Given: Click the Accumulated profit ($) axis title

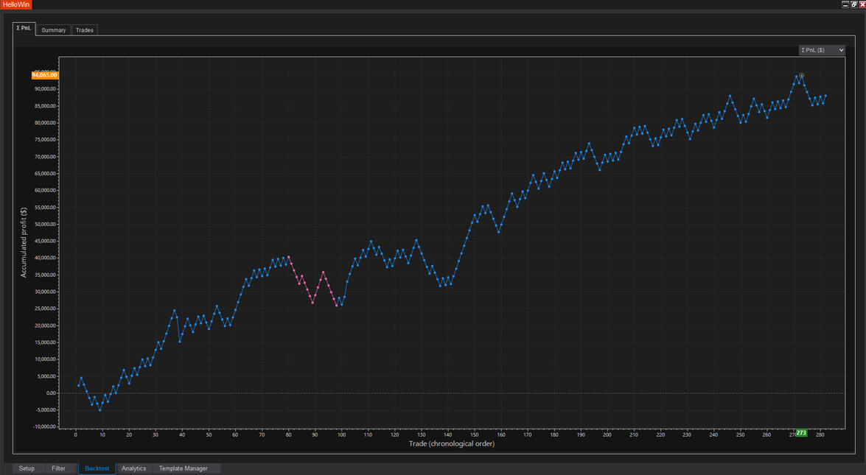Looking at the screenshot, I should click(x=24, y=242).
